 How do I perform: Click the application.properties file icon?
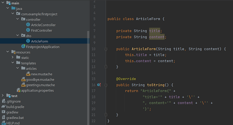pyautogui.click(x=18, y=90)
